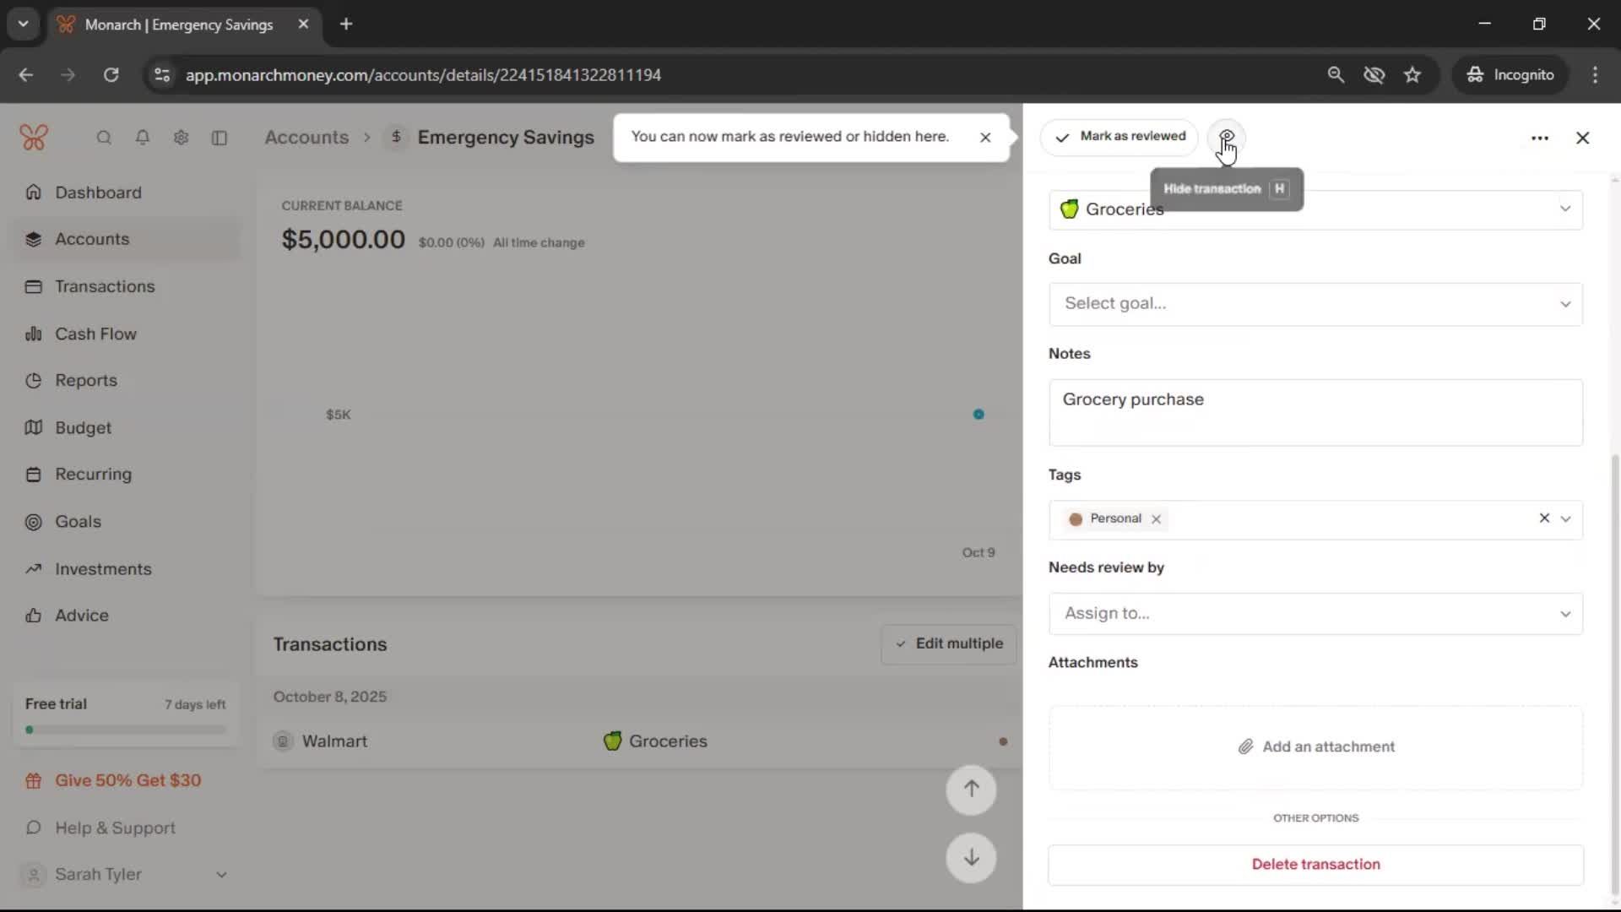Go to previous transaction up arrow
Image resolution: width=1621 pixels, height=912 pixels.
pyautogui.click(x=971, y=790)
